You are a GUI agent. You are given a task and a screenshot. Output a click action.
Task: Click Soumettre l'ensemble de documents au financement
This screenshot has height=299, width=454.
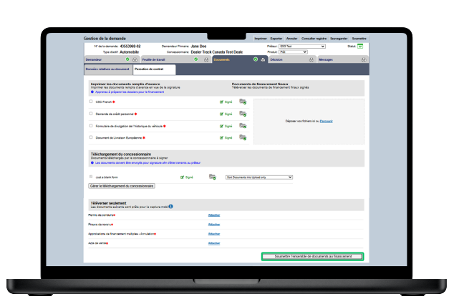coord(312,256)
